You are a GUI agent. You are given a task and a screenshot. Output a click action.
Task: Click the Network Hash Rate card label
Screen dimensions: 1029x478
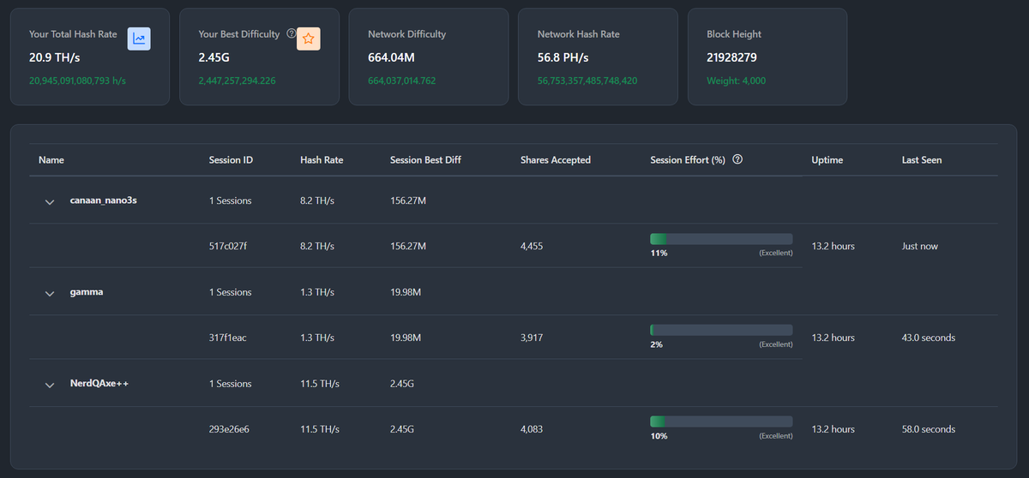tap(579, 35)
